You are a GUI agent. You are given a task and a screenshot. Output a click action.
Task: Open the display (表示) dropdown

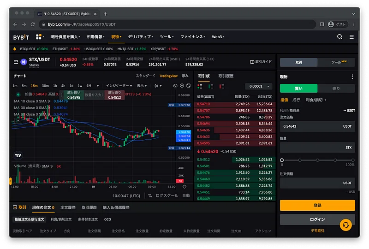142,86
